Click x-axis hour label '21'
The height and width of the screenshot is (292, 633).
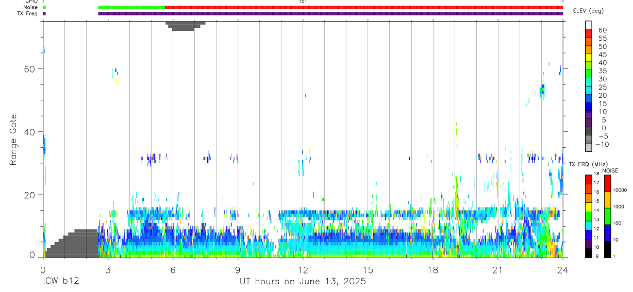(x=497, y=269)
